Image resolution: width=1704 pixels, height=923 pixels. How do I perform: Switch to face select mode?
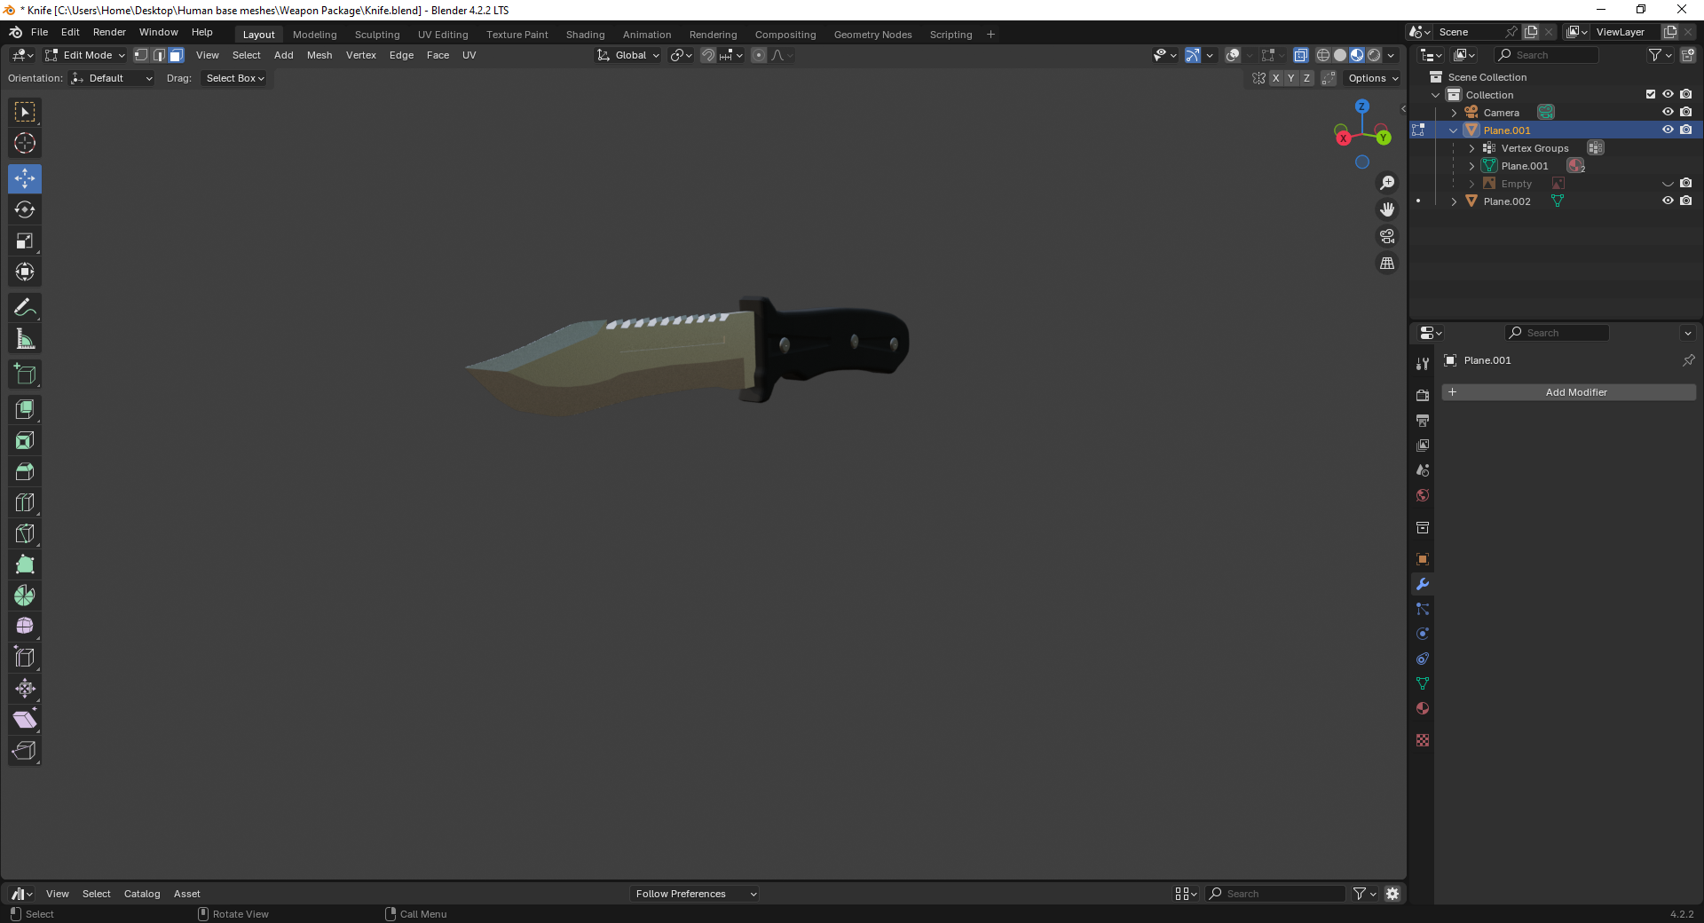(x=177, y=55)
